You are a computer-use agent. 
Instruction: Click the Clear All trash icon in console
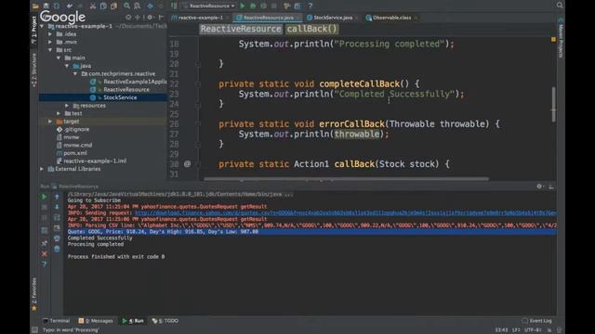tap(57, 249)
